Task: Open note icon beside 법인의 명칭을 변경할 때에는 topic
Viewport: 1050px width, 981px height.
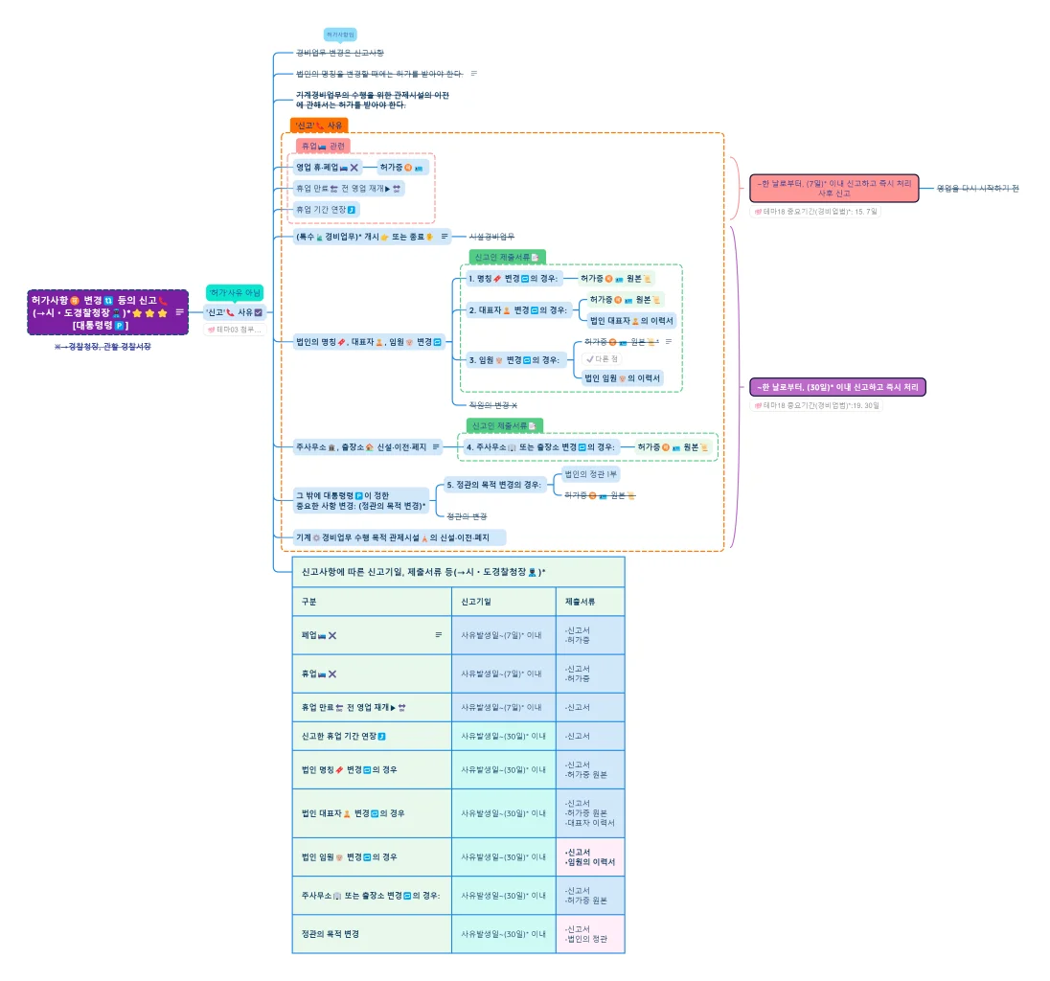Action: coord(473,74)
